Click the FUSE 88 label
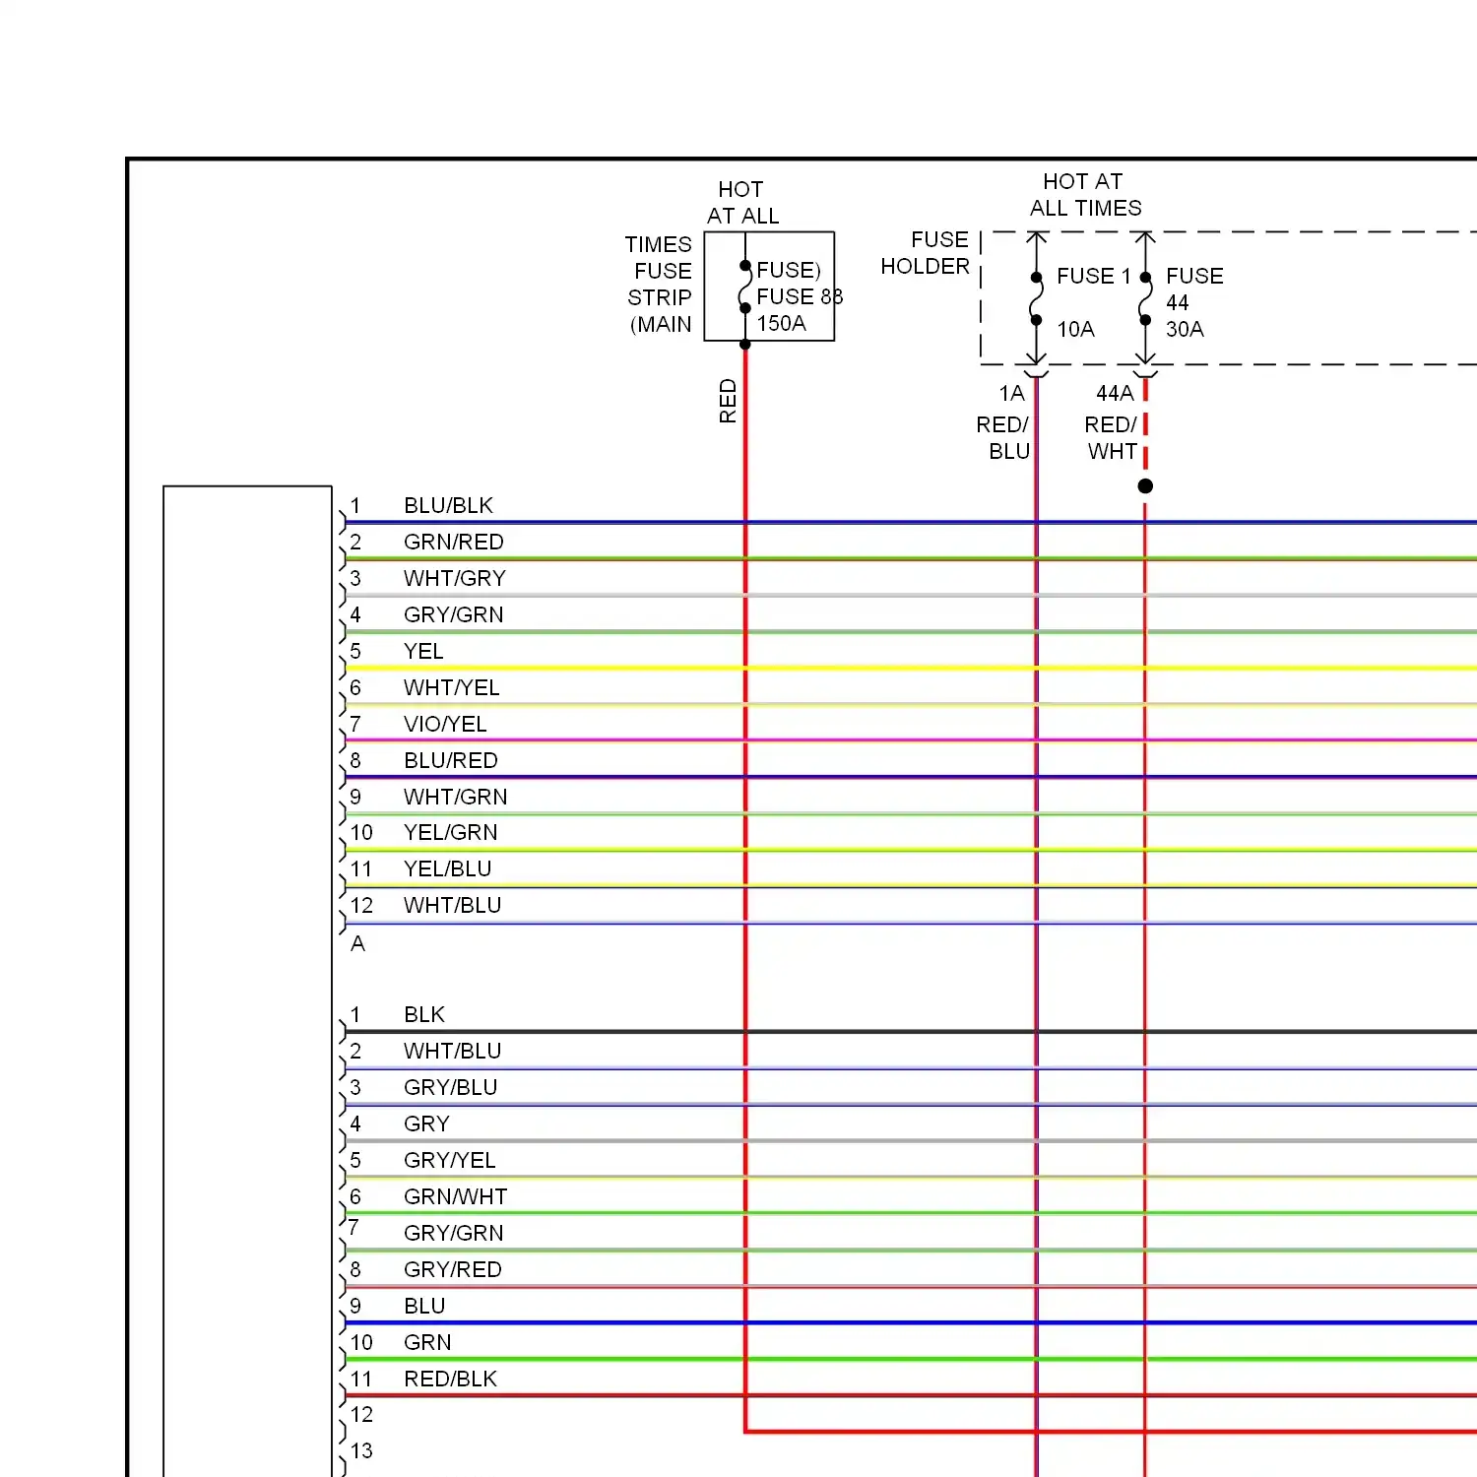This screenshot has height=1477, width=1477. coord(800,296)
